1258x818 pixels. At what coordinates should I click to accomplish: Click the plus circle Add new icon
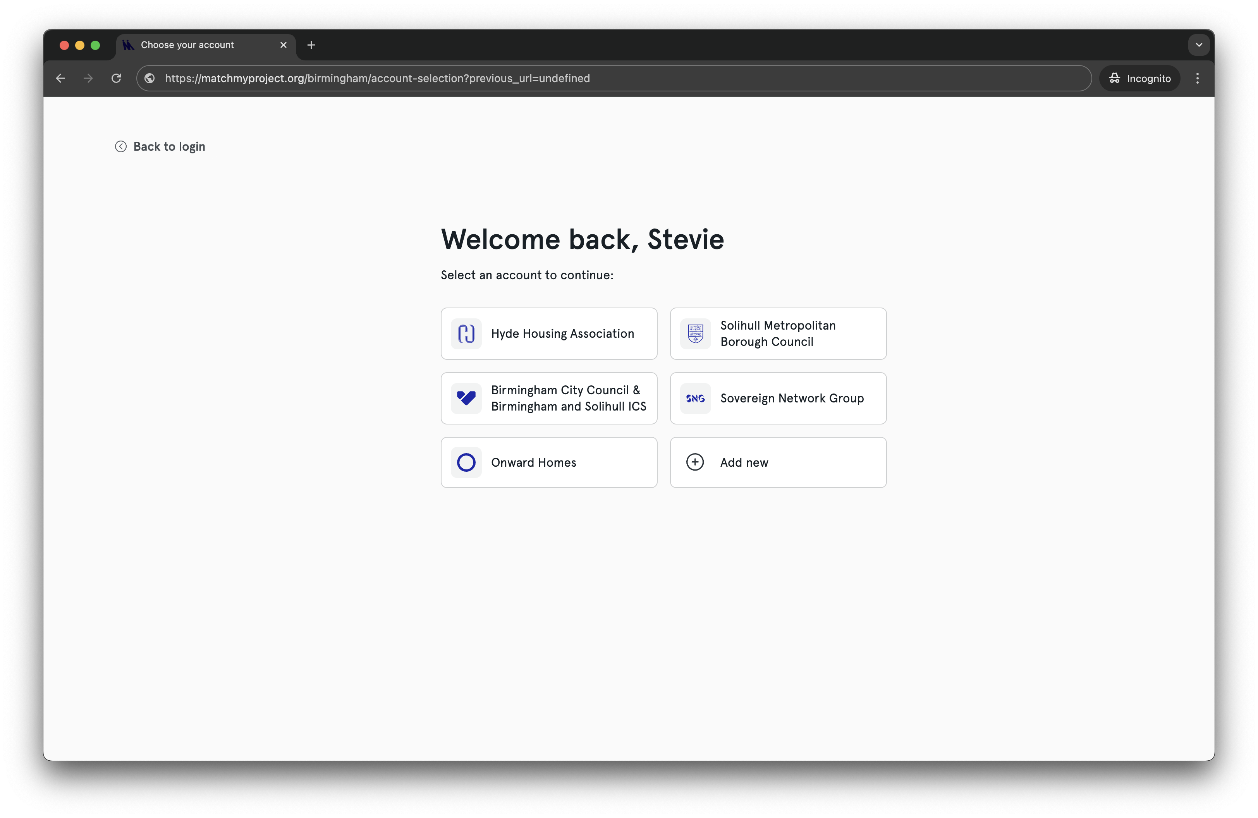coord(694,462)
